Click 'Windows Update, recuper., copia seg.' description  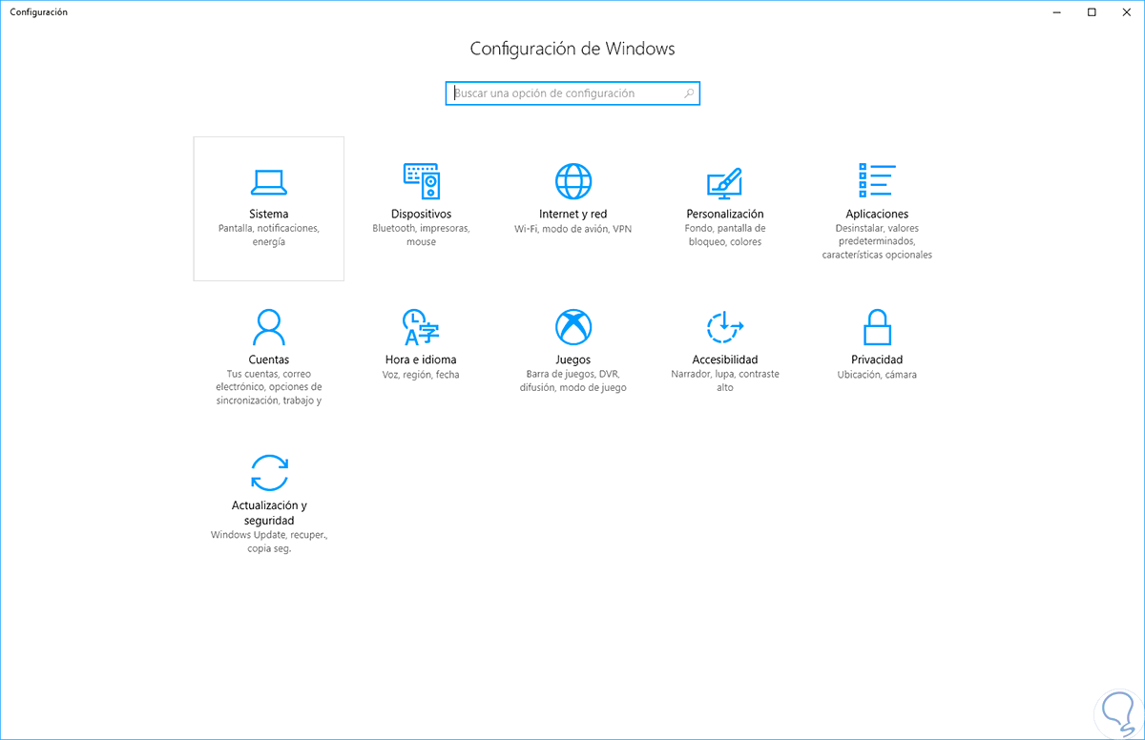coord(268,542)
